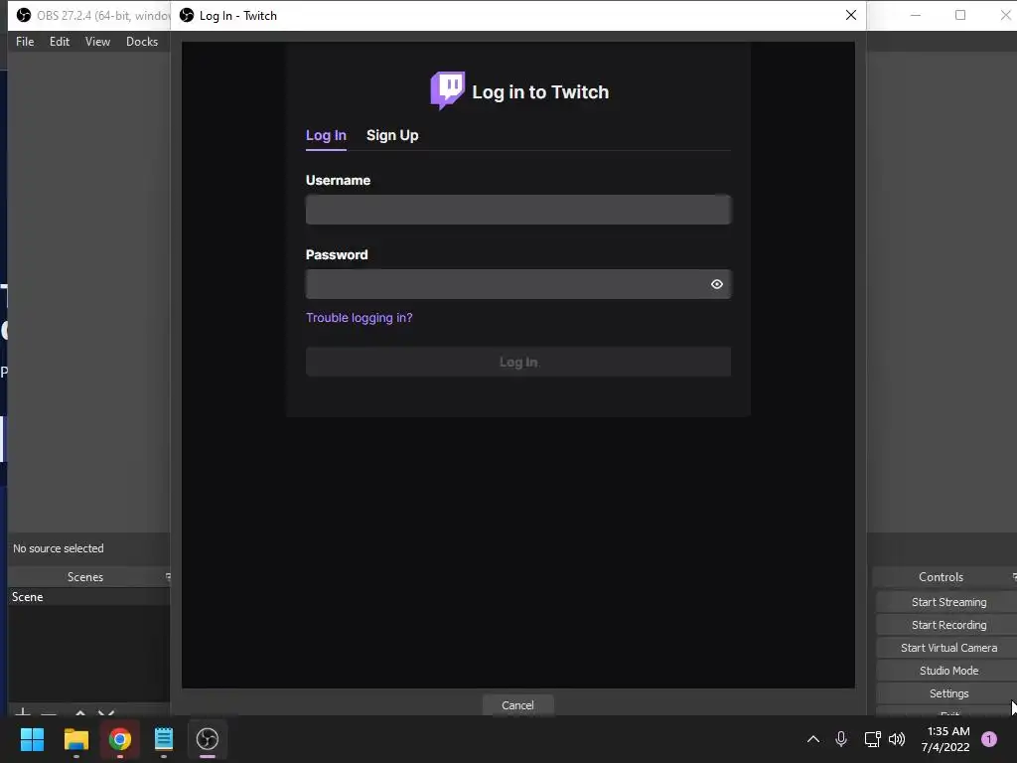Open the volume speaker tray icon
Screen dimensions: 1017x763
click(x=897, y=739)
